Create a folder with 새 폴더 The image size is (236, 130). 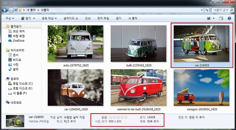(133, 18)
